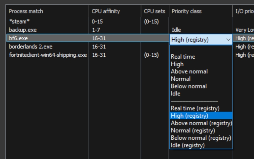
Task: Select highlighted "High (registry)" list option
Action: (189, 116)
